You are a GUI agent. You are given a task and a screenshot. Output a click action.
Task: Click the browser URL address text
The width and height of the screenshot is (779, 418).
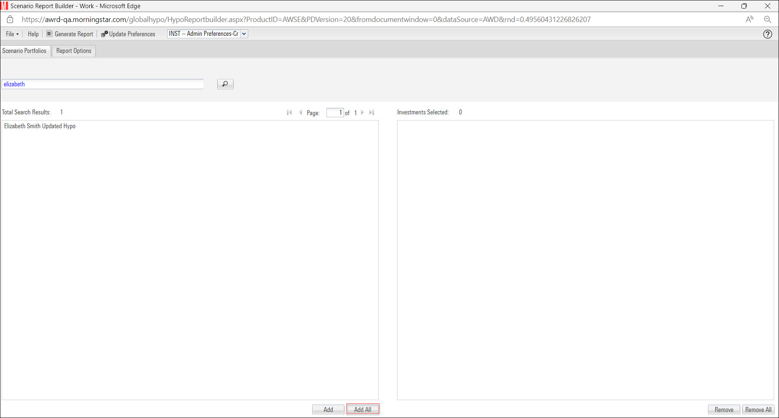pos(306,20)
